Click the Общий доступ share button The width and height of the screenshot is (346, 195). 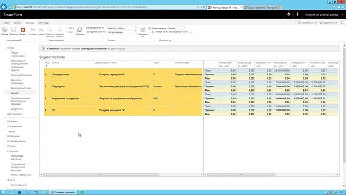[x=308, y=23]
